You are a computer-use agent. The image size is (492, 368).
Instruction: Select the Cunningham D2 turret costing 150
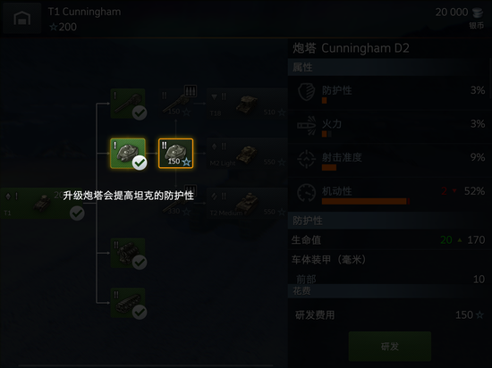[175, 154]
